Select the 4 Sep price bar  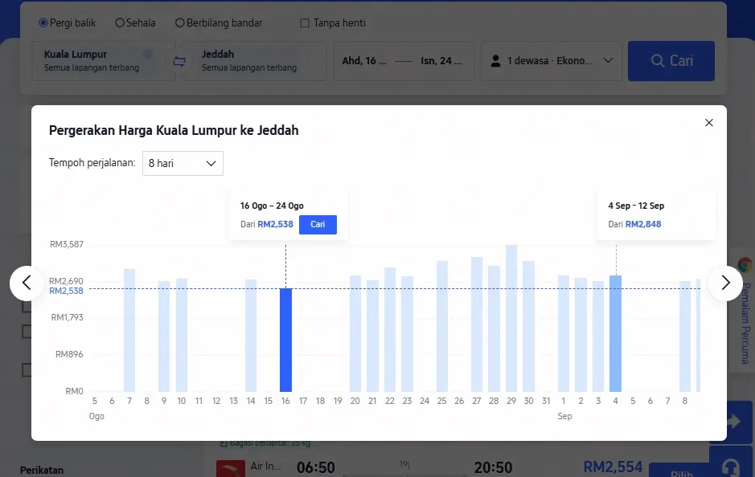click(x=615, y=333)
